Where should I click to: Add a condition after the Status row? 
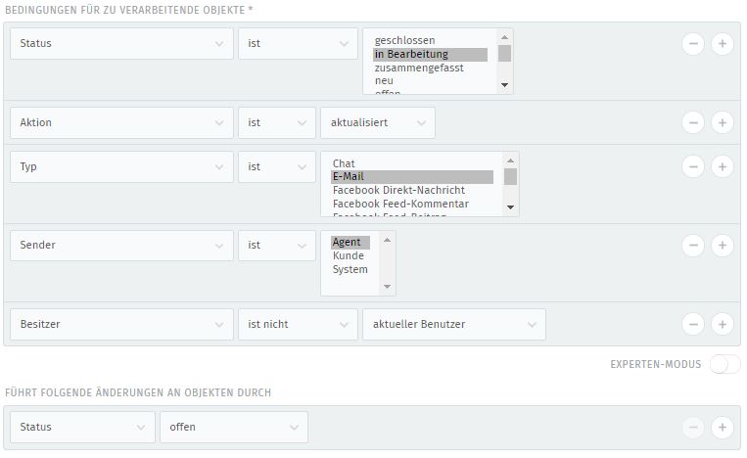tap(723, 44)
